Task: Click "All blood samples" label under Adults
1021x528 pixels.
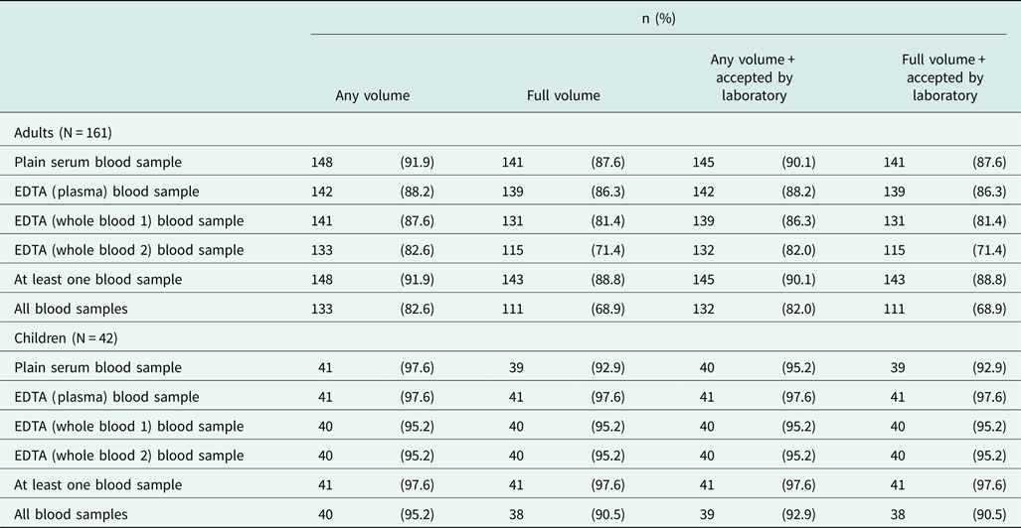Action: [x=71, y=309]
